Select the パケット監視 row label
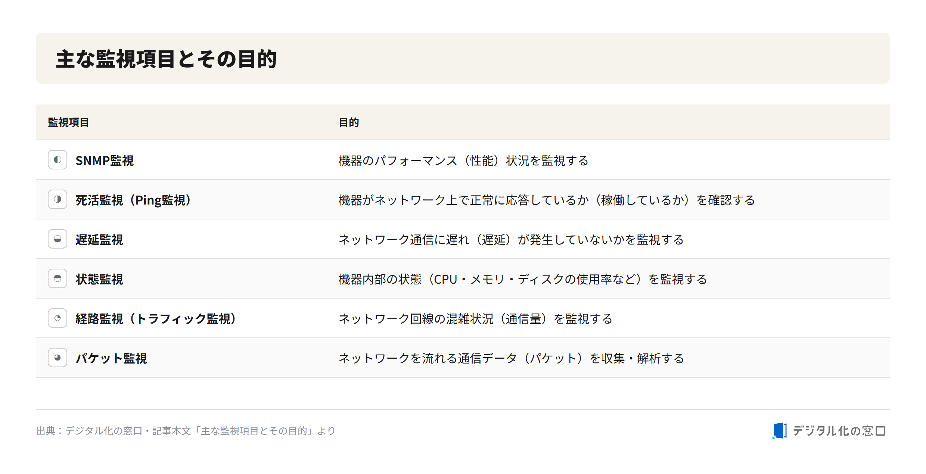The width and height of the screenshot is (926, 474). click(x=111, y=358)
